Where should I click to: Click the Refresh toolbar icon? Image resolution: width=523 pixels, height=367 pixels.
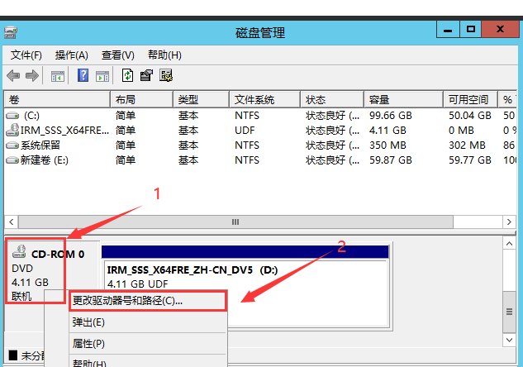click(127, 75)
